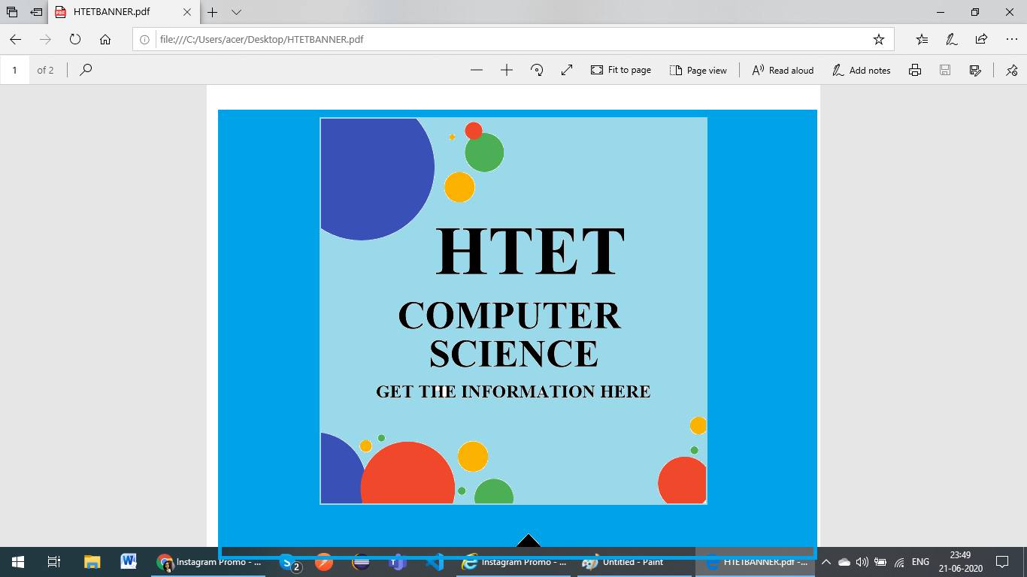Open Task View on the taskbar
This screenshot has width=1027, height=577.
[x=53, y=562]
